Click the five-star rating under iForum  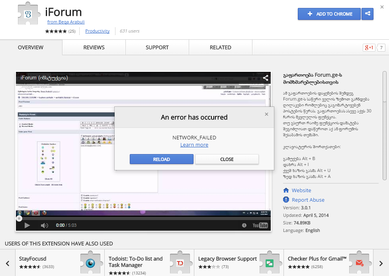(56, 31)
